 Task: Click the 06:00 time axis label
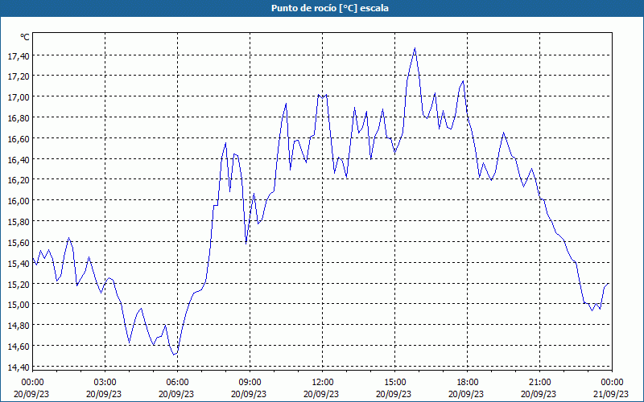coord(177,383)
